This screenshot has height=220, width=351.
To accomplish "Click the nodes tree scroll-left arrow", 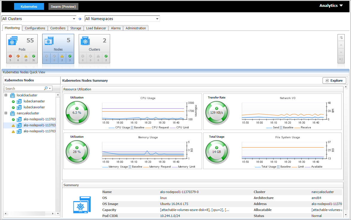I will (x=6, y=213).
